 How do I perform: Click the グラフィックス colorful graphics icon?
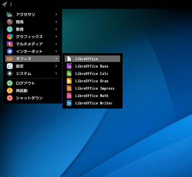10,37
